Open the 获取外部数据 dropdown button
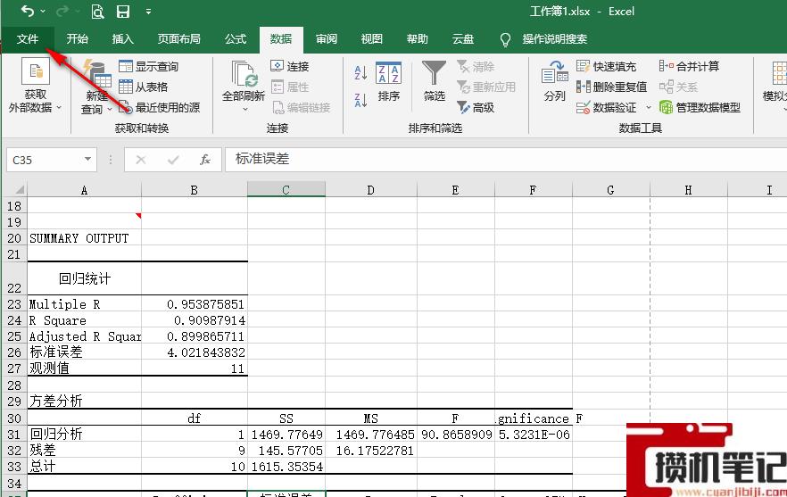The width and height of the screenshot is (787, 497). (35, 86)
